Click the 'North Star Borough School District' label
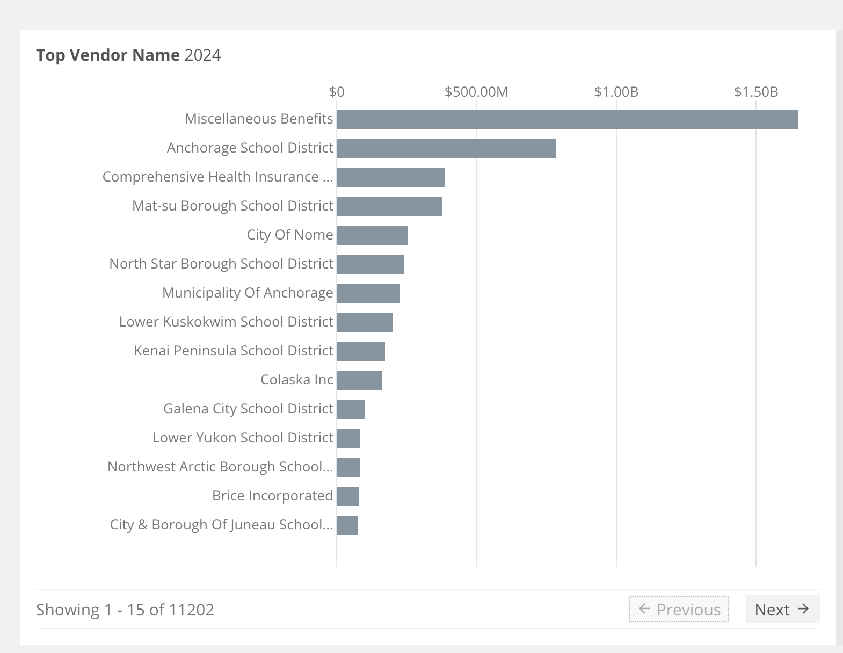The image size is (843, 653). [x=221, y=264]
